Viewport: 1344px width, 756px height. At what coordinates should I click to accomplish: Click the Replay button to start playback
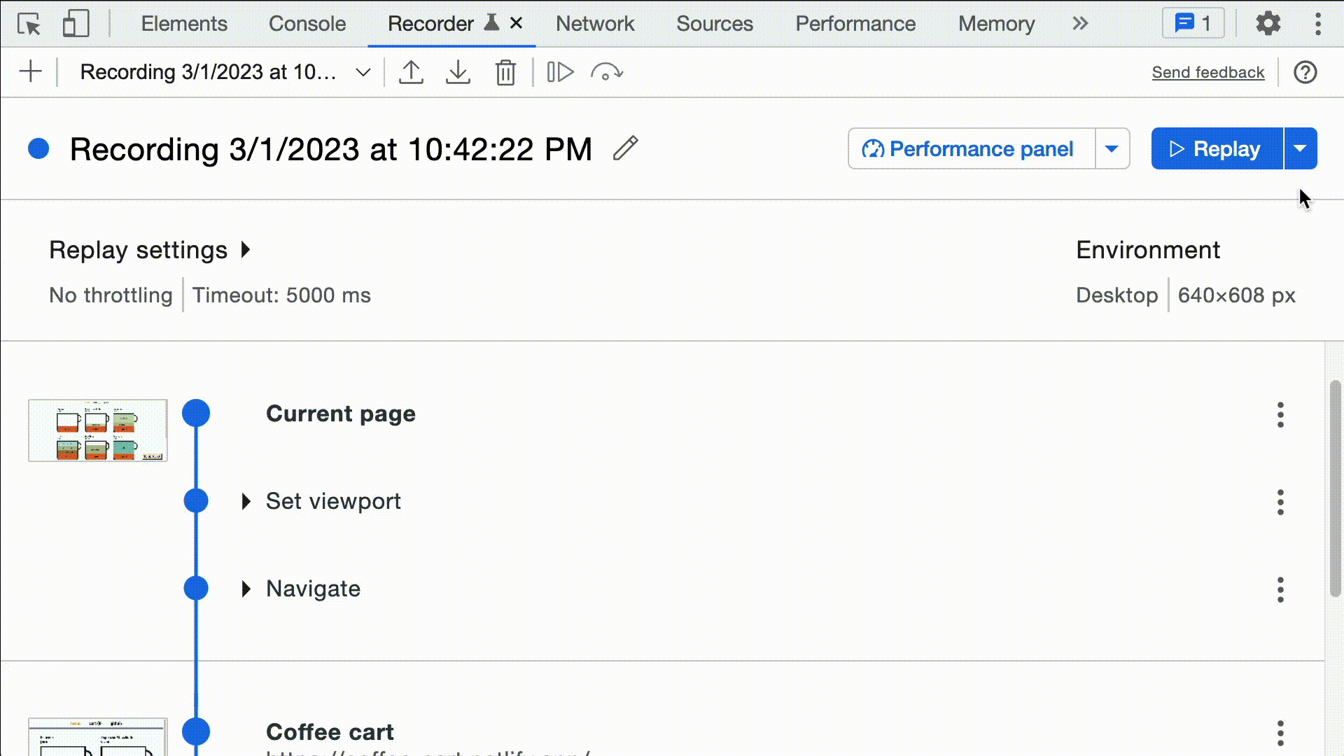point(1216,148)
